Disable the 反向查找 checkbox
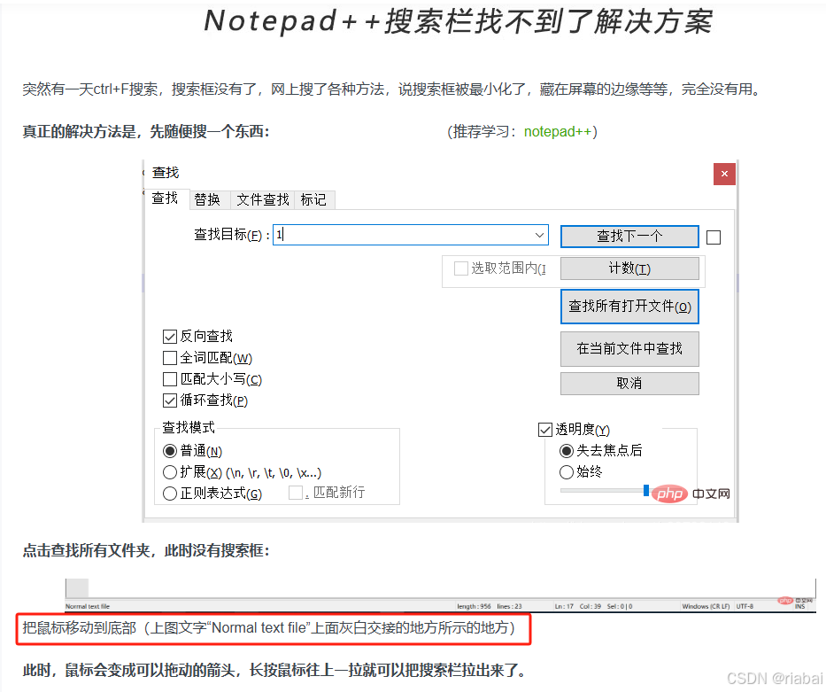The image size is (826, 692). click(x=170, y=336)
